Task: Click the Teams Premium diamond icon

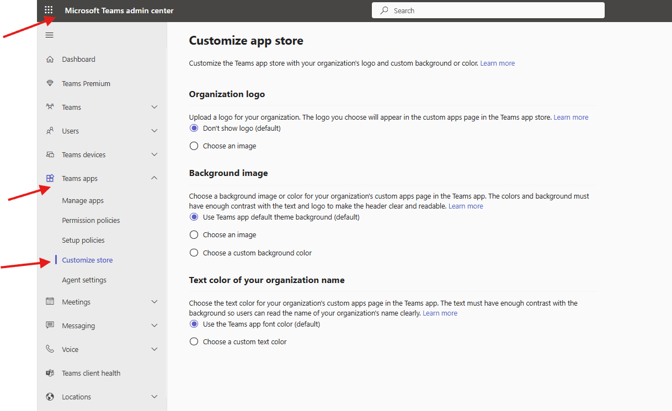Action: (x=50, y=83)
